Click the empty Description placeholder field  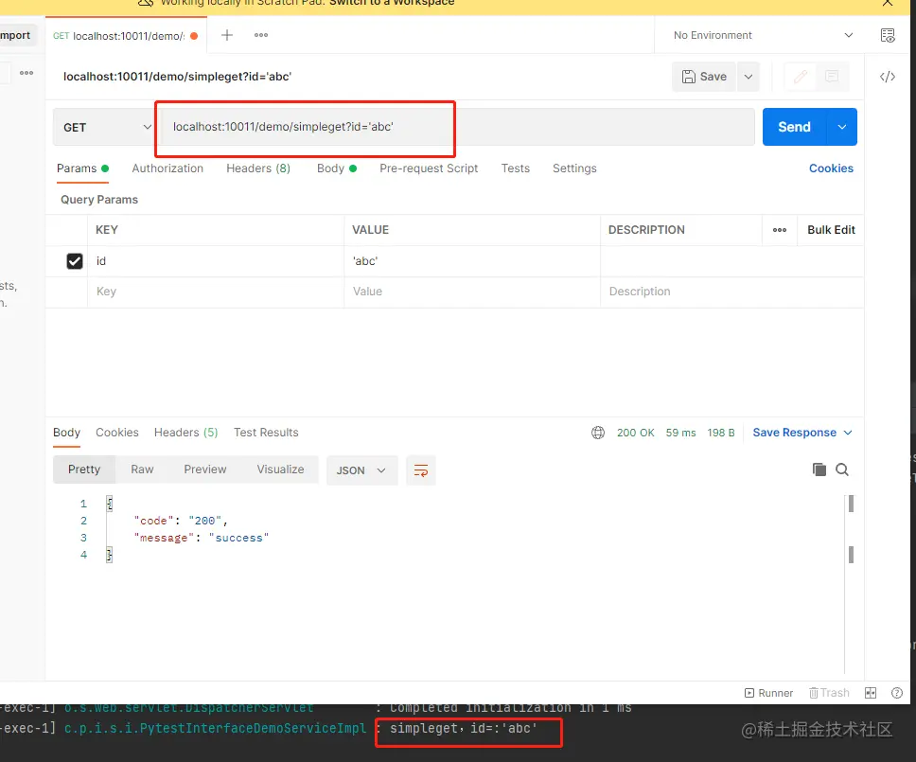click(x=732, y=292)
